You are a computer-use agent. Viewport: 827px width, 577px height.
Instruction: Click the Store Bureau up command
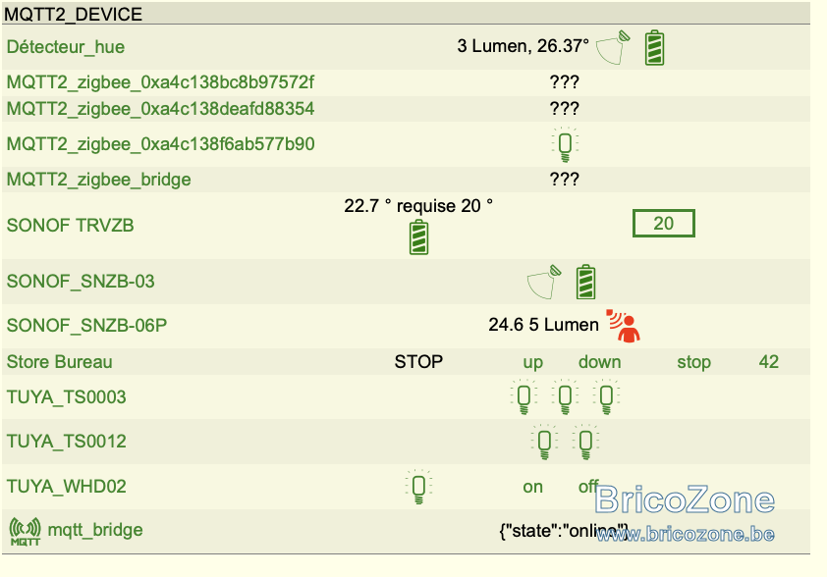[532, 362]
